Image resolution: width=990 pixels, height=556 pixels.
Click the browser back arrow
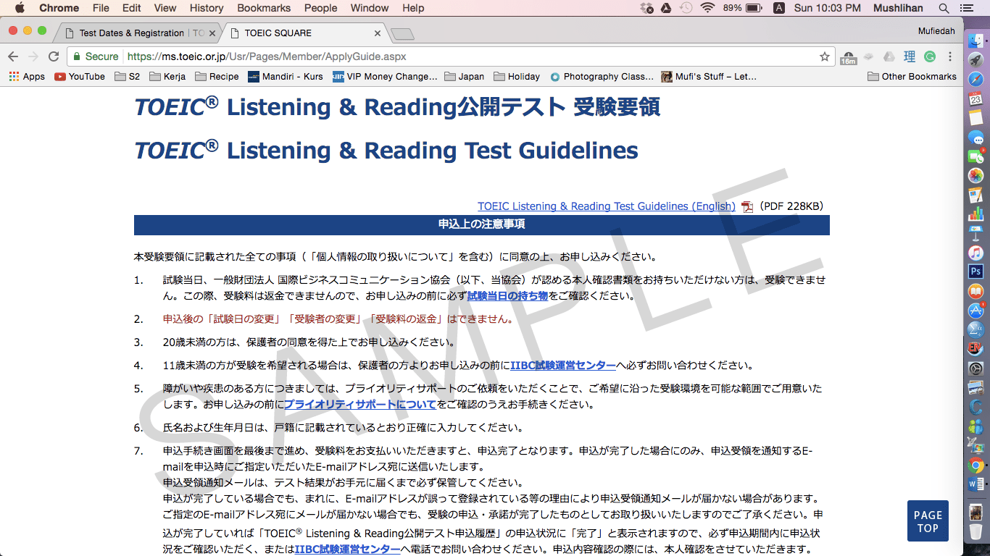click(x=13, y=56)
